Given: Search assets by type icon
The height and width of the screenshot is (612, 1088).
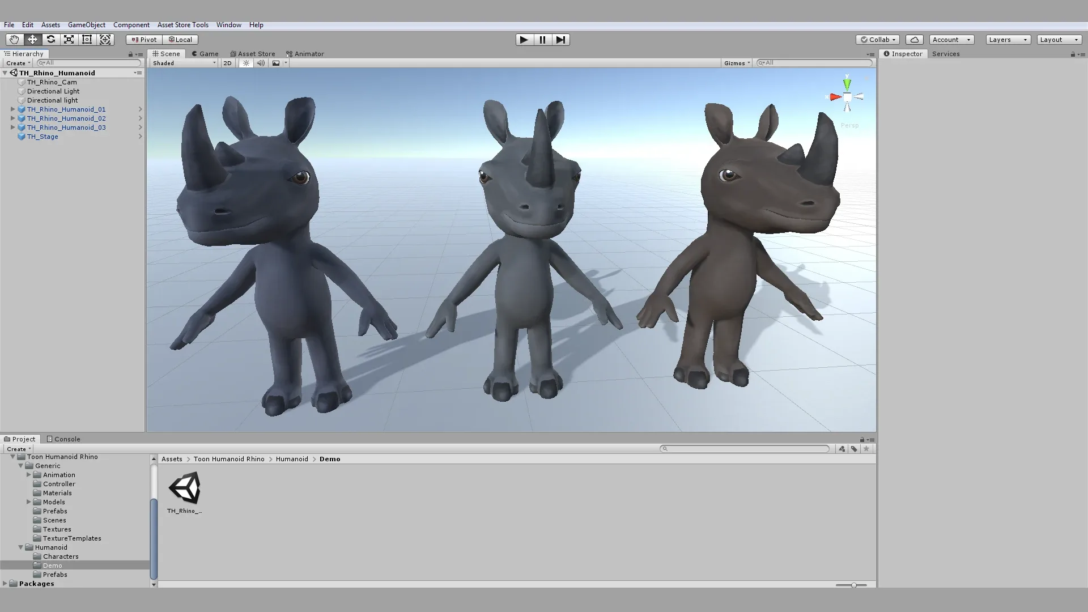Looking at the screenshot, I should pyautogui.click(x=842, y=449).
